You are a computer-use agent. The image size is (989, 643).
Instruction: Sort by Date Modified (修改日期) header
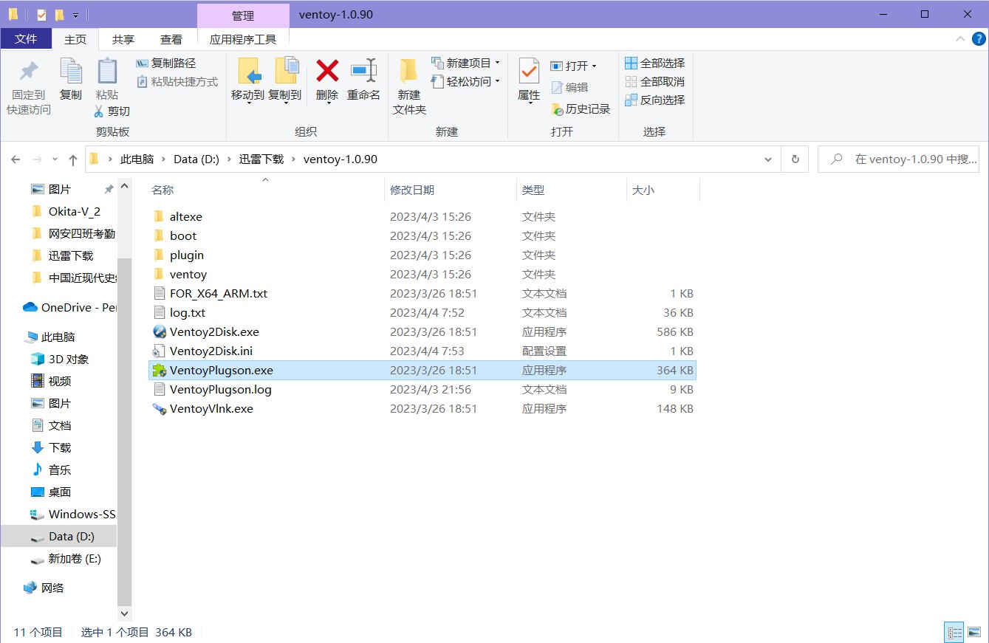pos(451,190)
